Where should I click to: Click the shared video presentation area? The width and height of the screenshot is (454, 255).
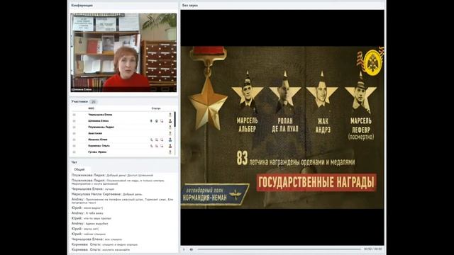[282, 127]
